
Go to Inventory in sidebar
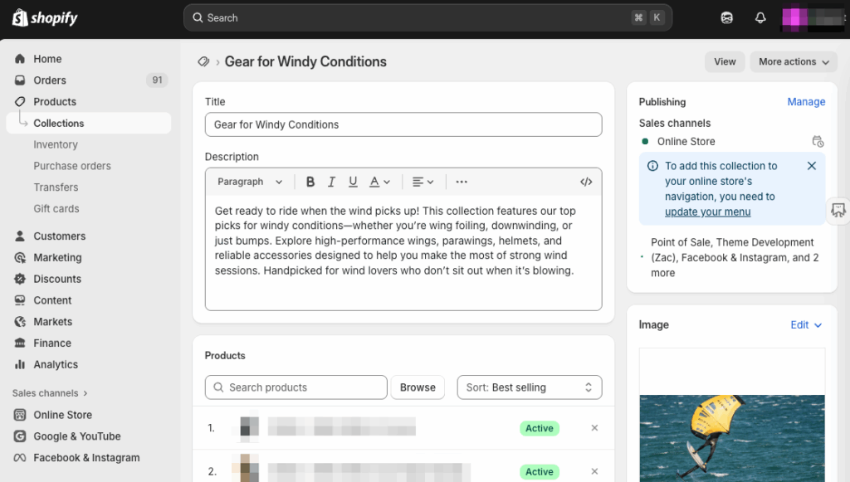click(x=56, y=144)
